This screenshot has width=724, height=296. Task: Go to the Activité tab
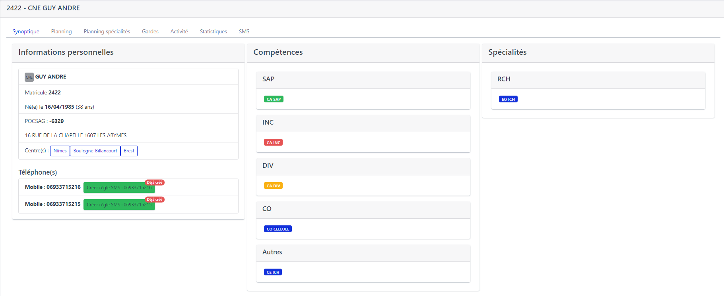179,31
